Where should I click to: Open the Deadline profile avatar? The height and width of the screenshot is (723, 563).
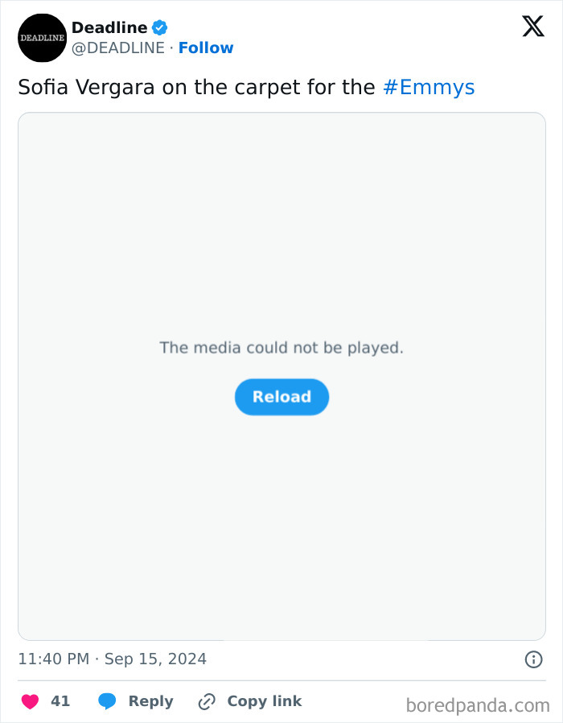click(42, 38)
